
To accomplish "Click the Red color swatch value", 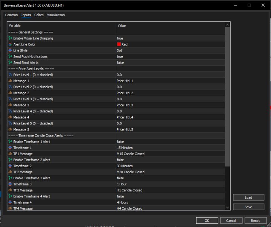I will [x=119, y=44].
